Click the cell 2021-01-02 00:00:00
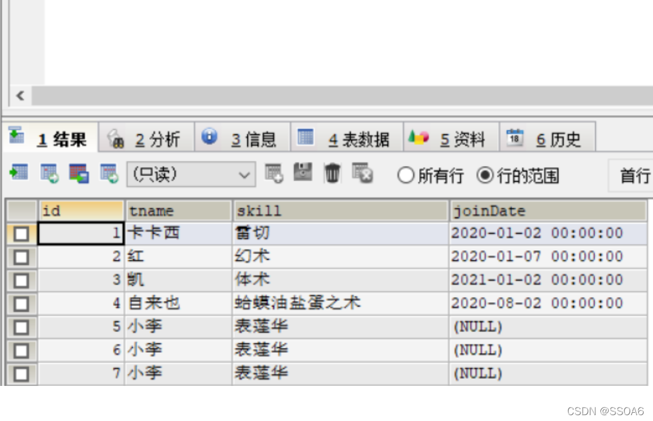653x421 pixels. point(548,280)
